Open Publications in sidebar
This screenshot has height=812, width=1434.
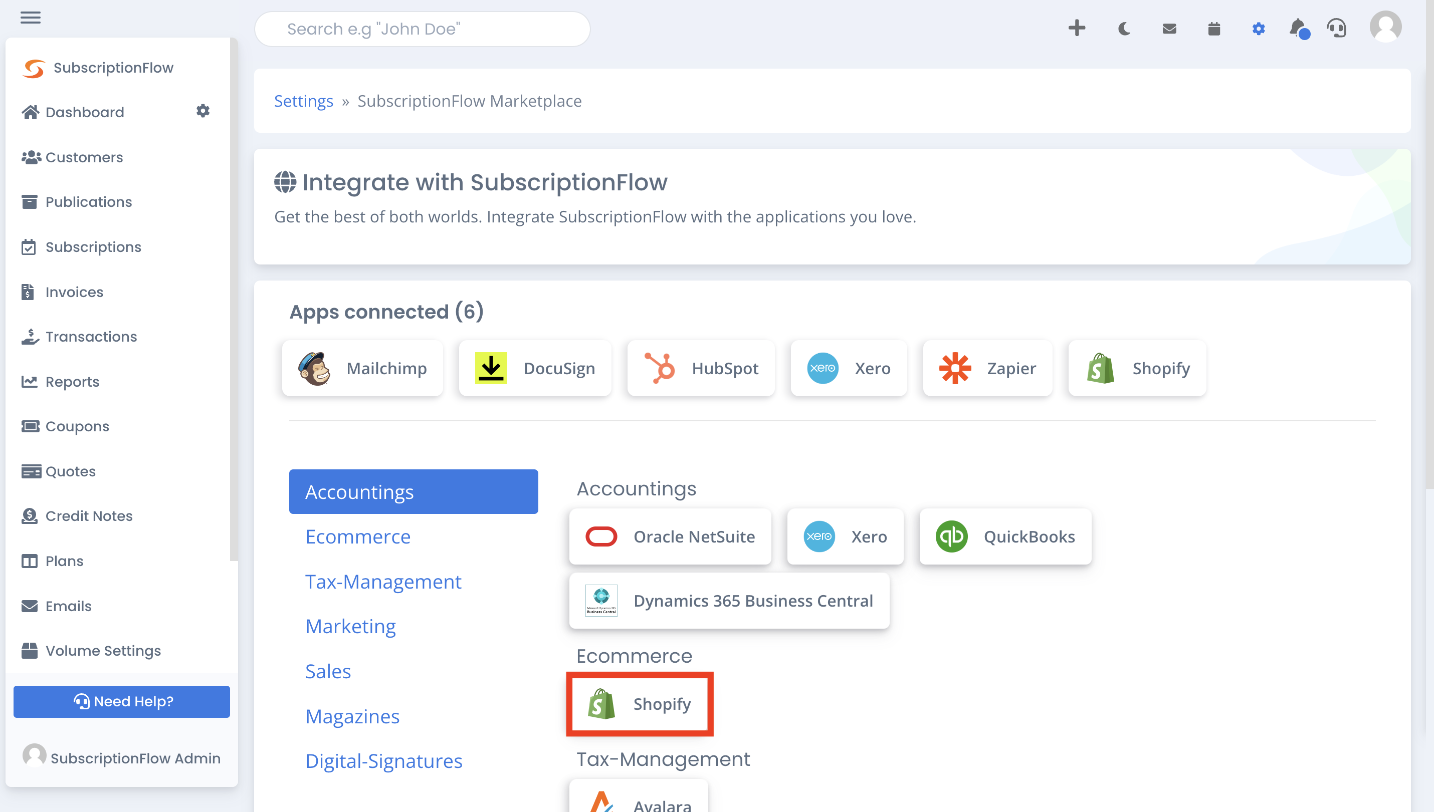click(x=77, y=202)
